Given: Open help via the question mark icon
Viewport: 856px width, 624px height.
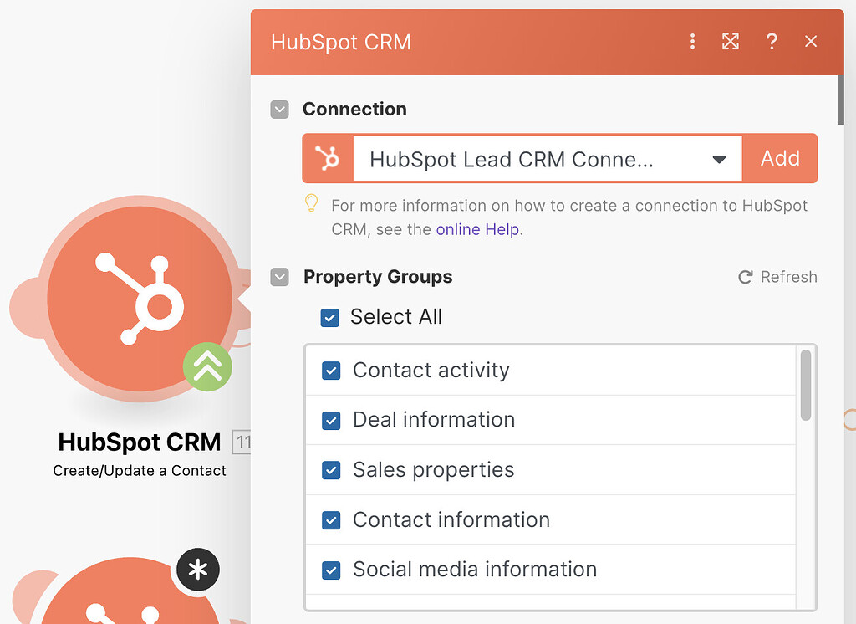Looking at the screenshot, I should click(771, 41).
